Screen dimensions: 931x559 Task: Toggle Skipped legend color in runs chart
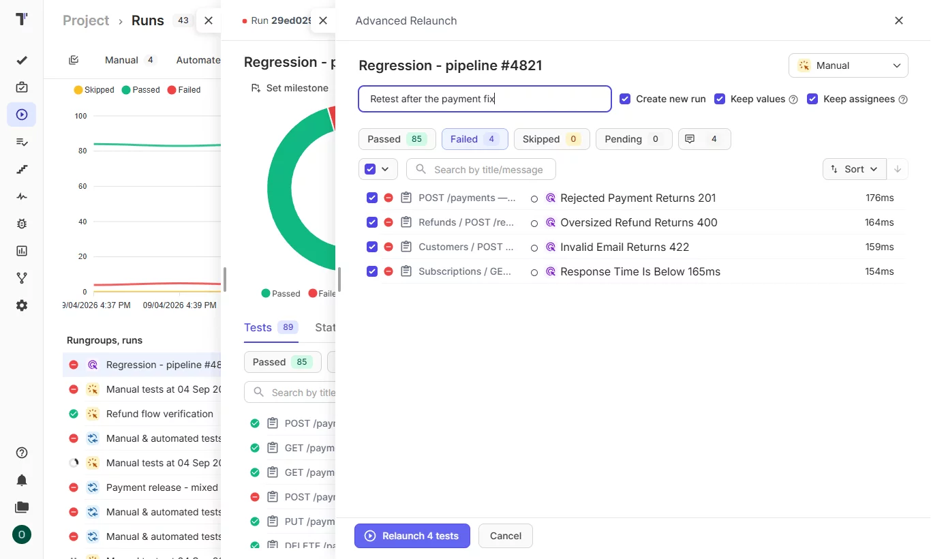[x=78, y=89]
